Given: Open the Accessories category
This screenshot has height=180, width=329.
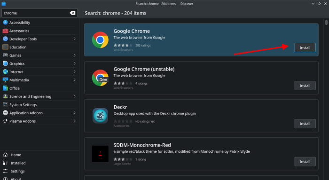Looking at the screenshot, I should tap(39, 31).
